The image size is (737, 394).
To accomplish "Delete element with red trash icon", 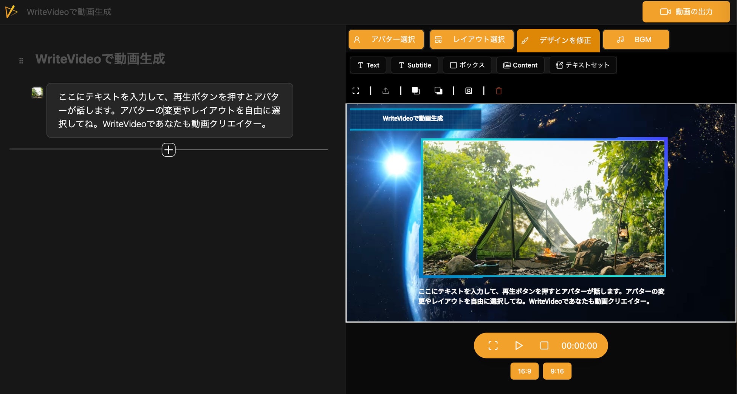I will coord(499,91).
